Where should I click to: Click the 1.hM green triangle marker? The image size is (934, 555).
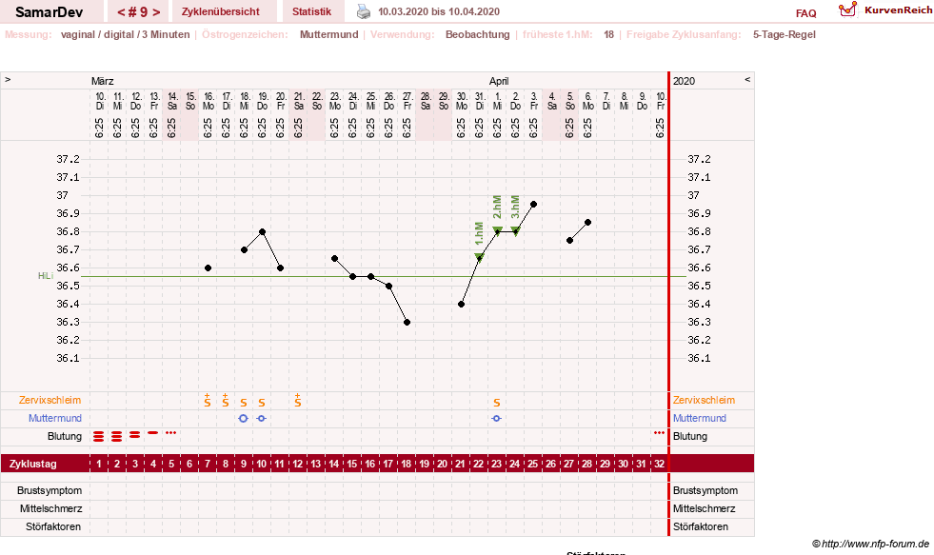click(480, 258)
